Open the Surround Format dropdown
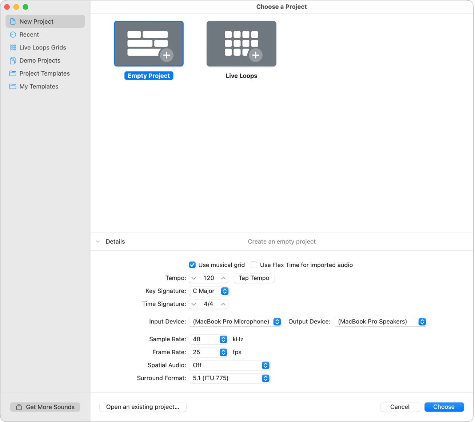 click(229, 378)
